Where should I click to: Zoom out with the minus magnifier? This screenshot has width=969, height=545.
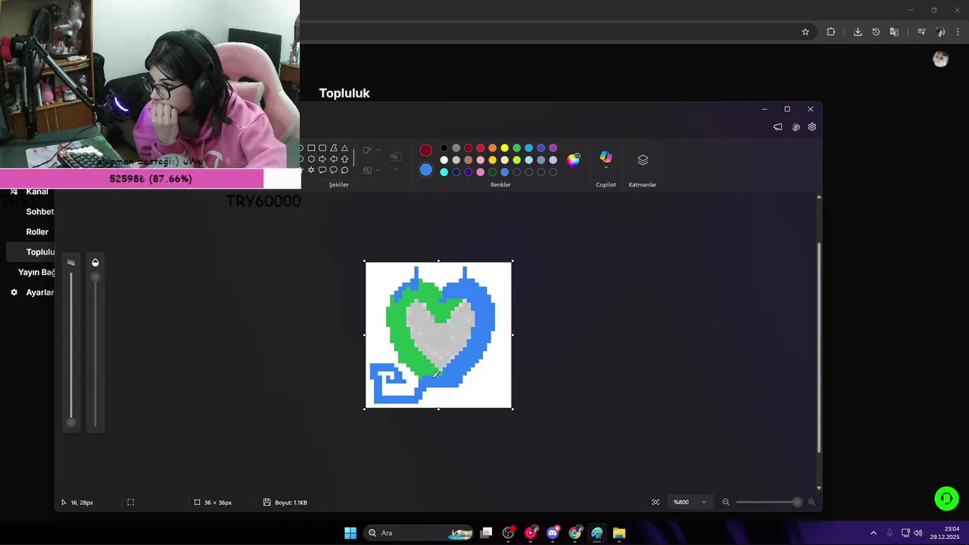point(726,502)
